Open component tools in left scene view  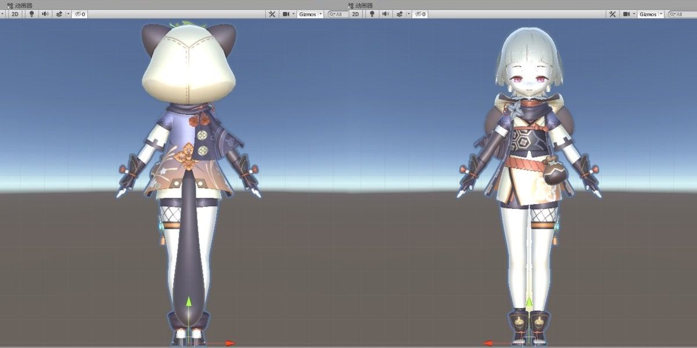273,14
